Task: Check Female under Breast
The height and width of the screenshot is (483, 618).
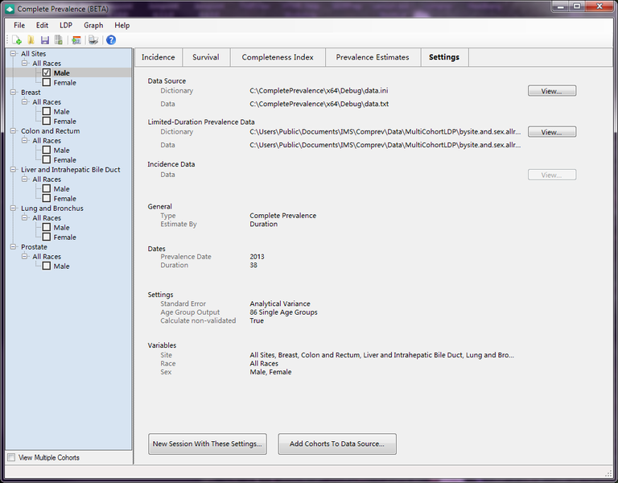Action: [47, 122]
